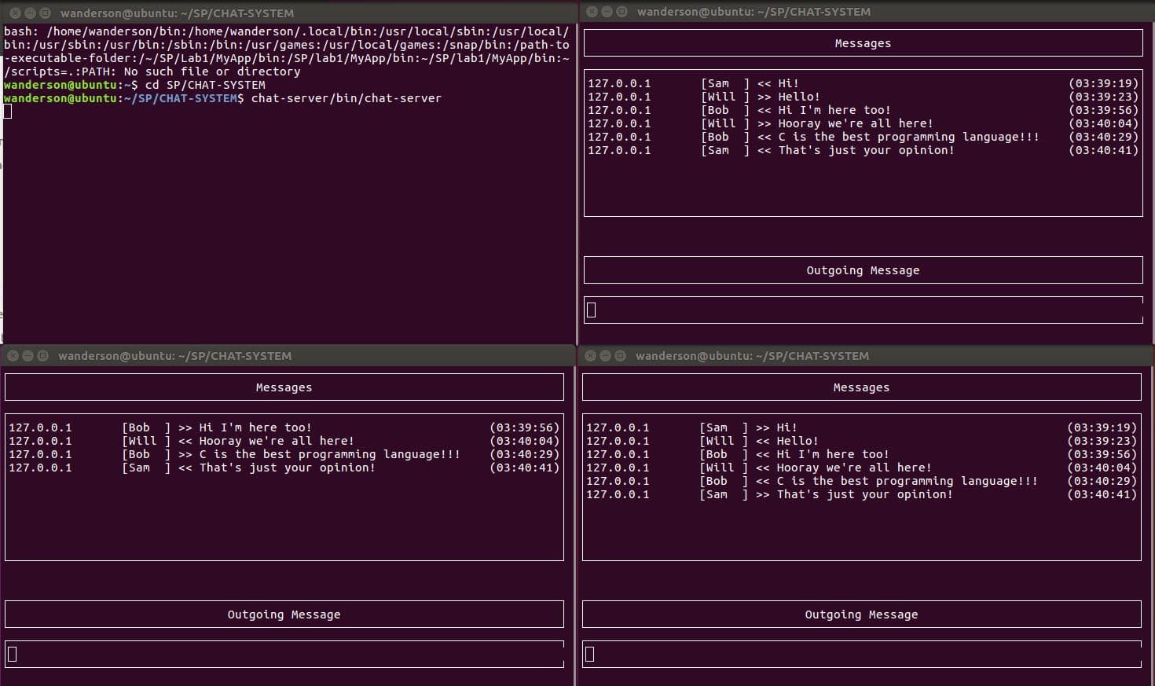Click timestamp (03:40:29) in the bottom-left window
This screenshot has width=1155, height=686.
[x=524, y=454]
